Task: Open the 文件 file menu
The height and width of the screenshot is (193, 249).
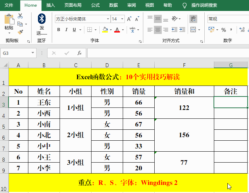Action: pyautogui.click(x=9, y=5)
